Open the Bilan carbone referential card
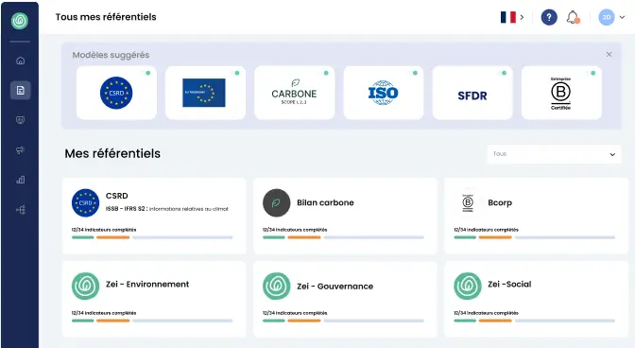This screenshot has height=348, width=635. tap(345, 216)
